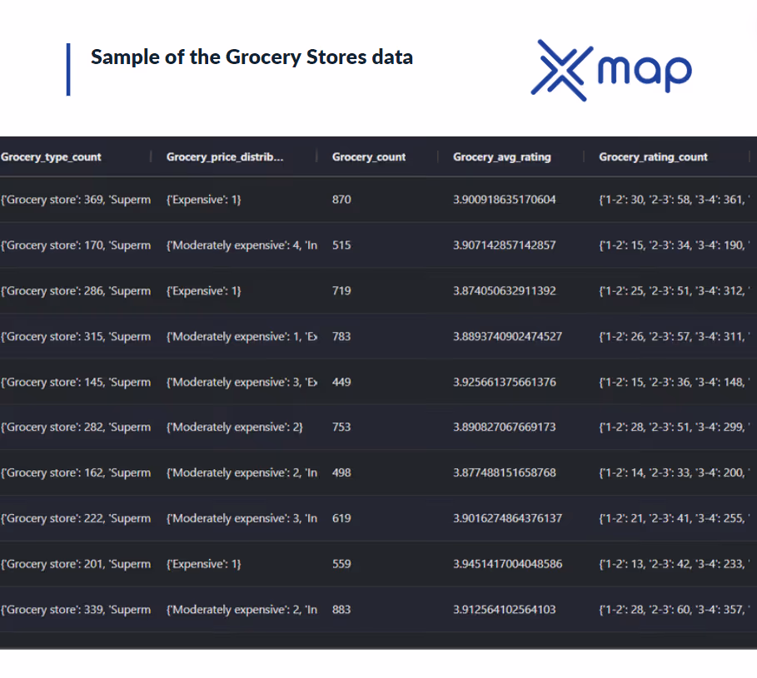
Task: Click rating count cell starting '1-2': 21
Action: [x=675, y=518]
